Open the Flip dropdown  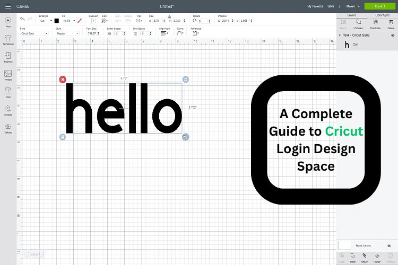pyautogui.click(x=139, y=21)
